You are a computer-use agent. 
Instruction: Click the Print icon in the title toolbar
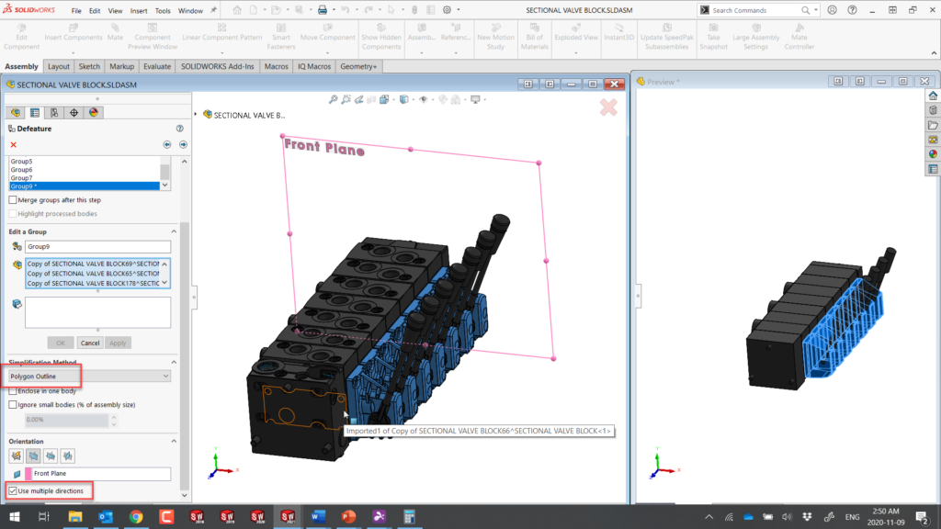tap(323, 10)
